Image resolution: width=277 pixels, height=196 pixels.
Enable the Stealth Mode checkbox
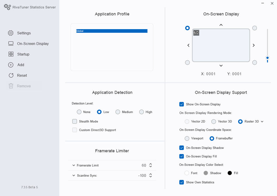[x=75, y=121]
